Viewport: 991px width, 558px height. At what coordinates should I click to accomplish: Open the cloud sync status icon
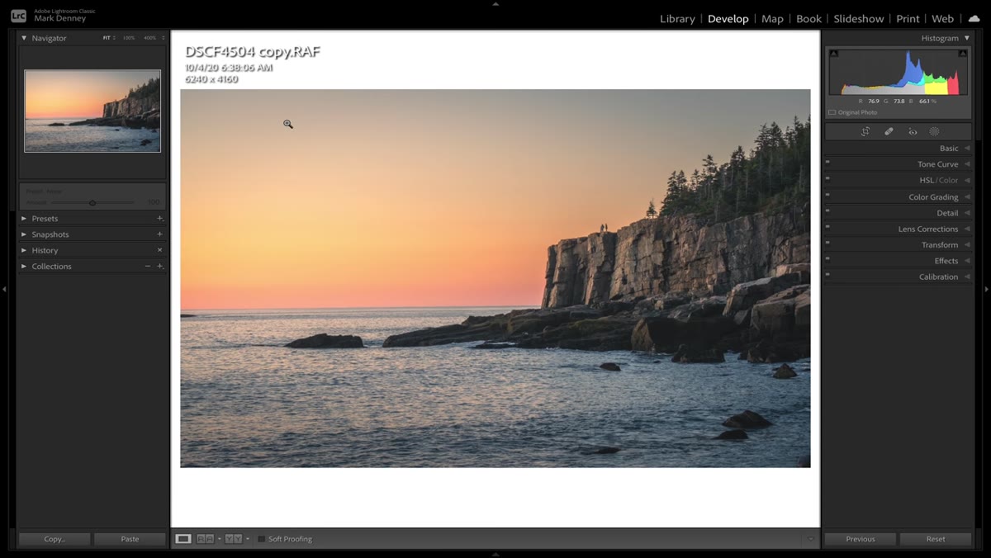coord(974,18)
